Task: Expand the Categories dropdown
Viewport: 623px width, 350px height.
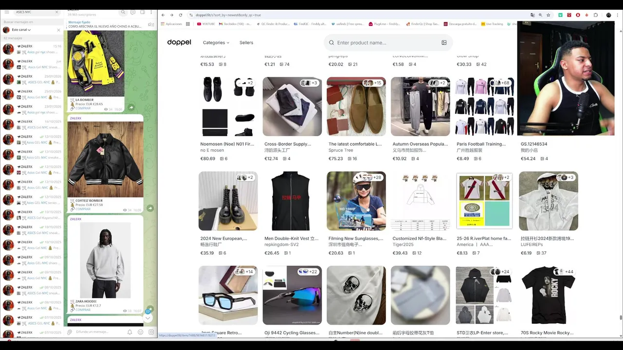Action: point(216,43)
